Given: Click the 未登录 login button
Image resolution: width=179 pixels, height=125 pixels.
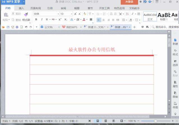Looking at the screenshot, I should click(x=129, y=2).
